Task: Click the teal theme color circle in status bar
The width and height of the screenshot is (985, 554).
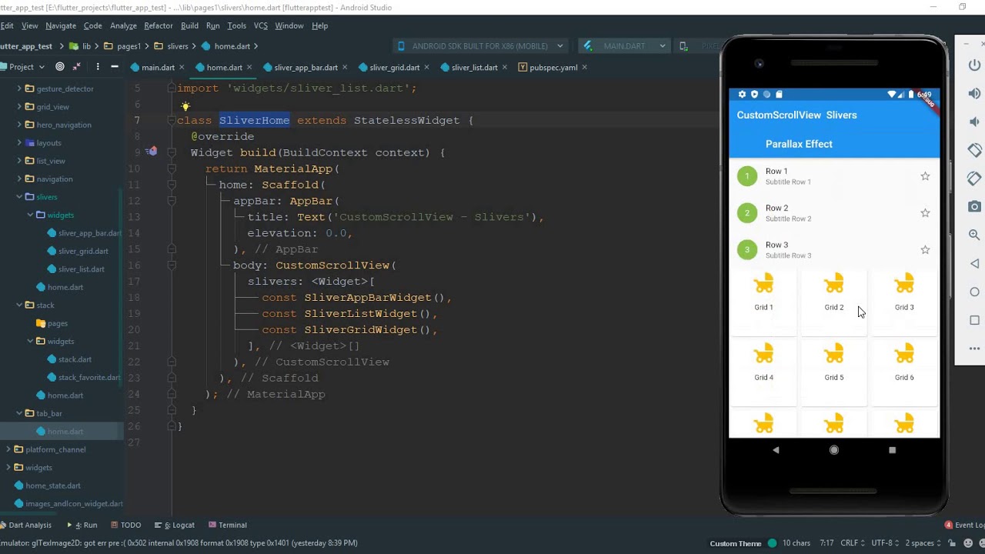Action: tap(772, 543)
